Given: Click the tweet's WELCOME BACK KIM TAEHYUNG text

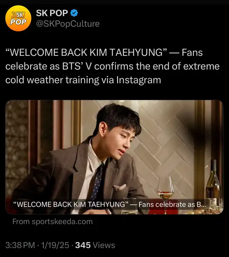Looking at the screenshot, I should [86, 53].
